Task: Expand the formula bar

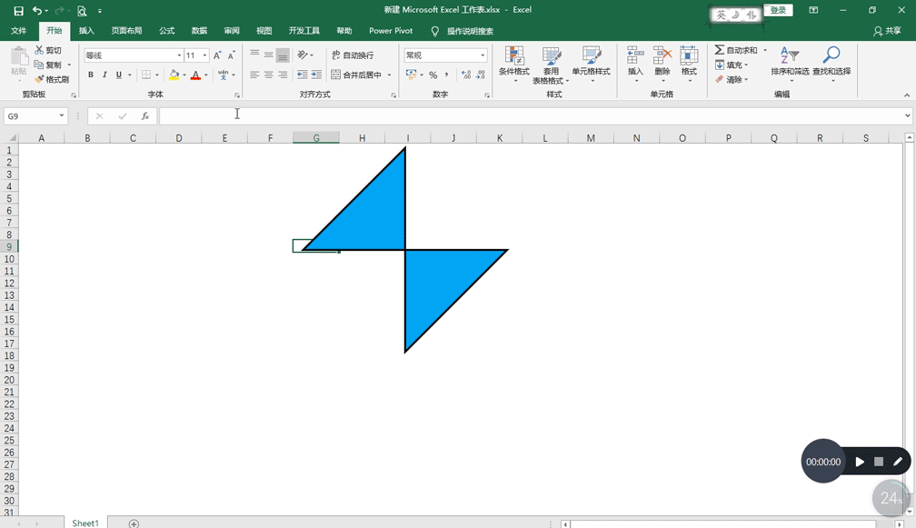Action: (x=907, y=115)
